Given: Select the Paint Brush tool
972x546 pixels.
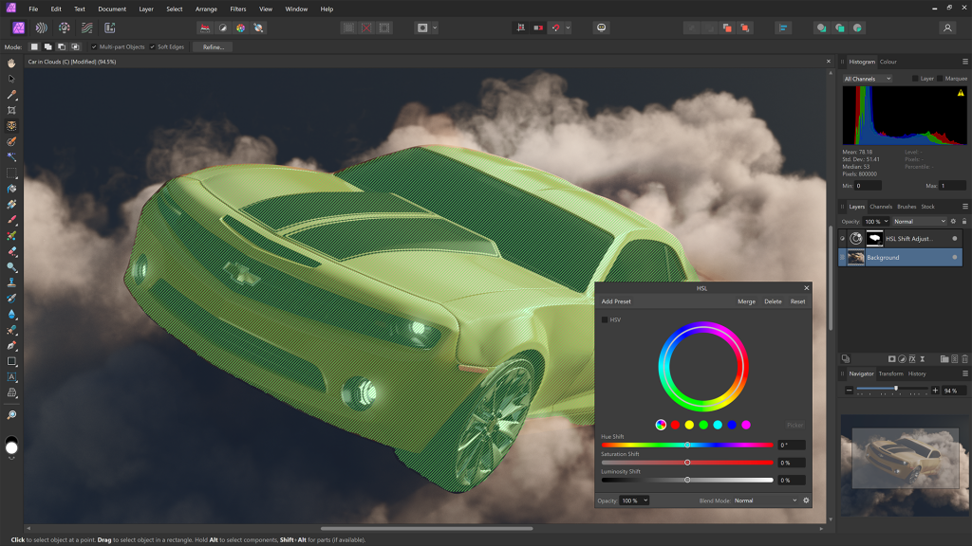Looking at the screenshot, I should tap(12, 218).
